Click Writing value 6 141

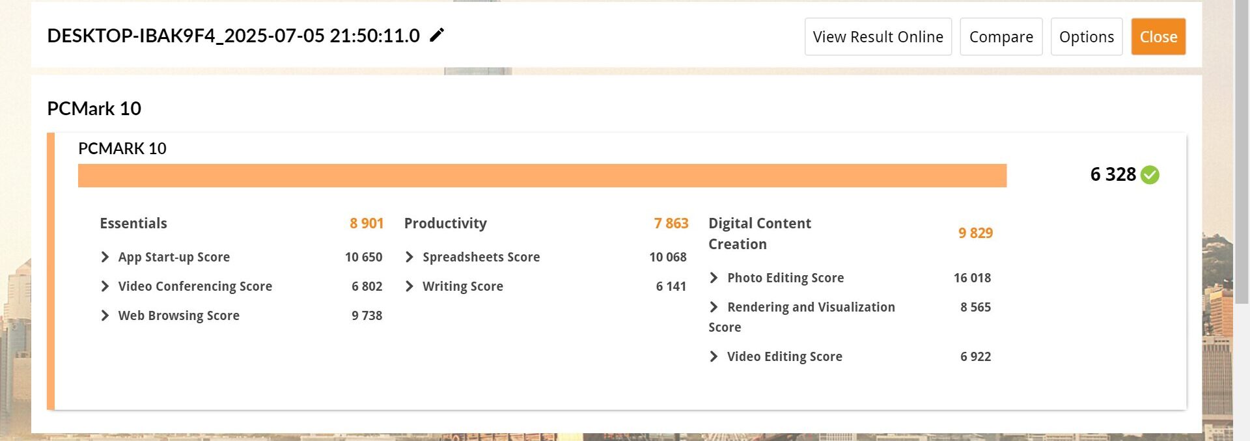(x=671, y=286)
